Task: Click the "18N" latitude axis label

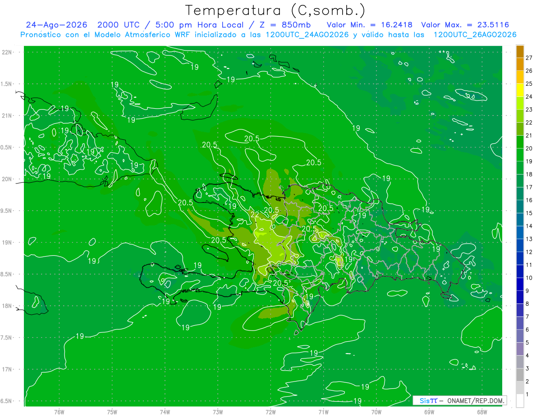Action: click(x=6, y=306)
